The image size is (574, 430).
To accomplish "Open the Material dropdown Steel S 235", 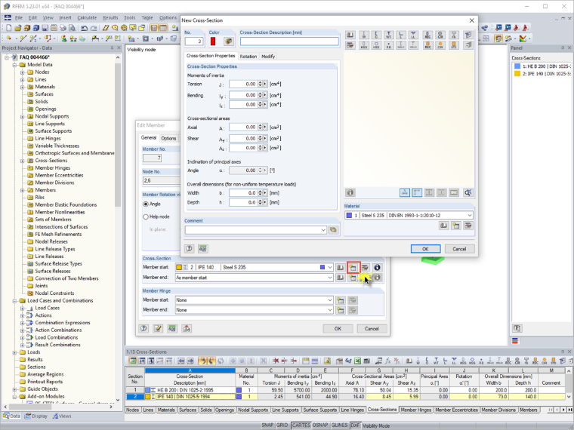I will pos(409,215).
